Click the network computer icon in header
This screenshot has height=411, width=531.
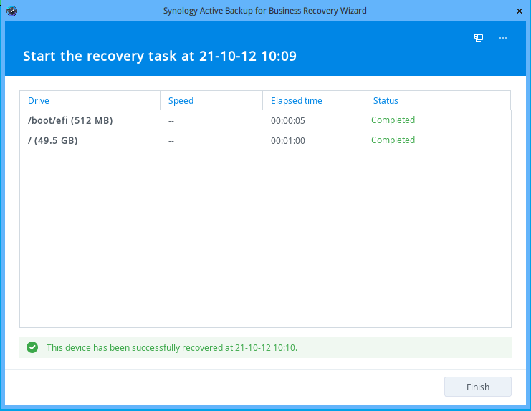pos(479,38)
